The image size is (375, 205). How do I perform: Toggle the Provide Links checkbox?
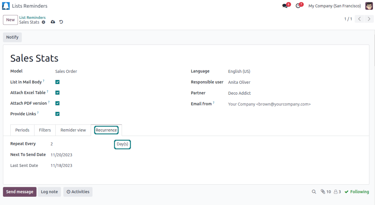[x=57, y=114]
